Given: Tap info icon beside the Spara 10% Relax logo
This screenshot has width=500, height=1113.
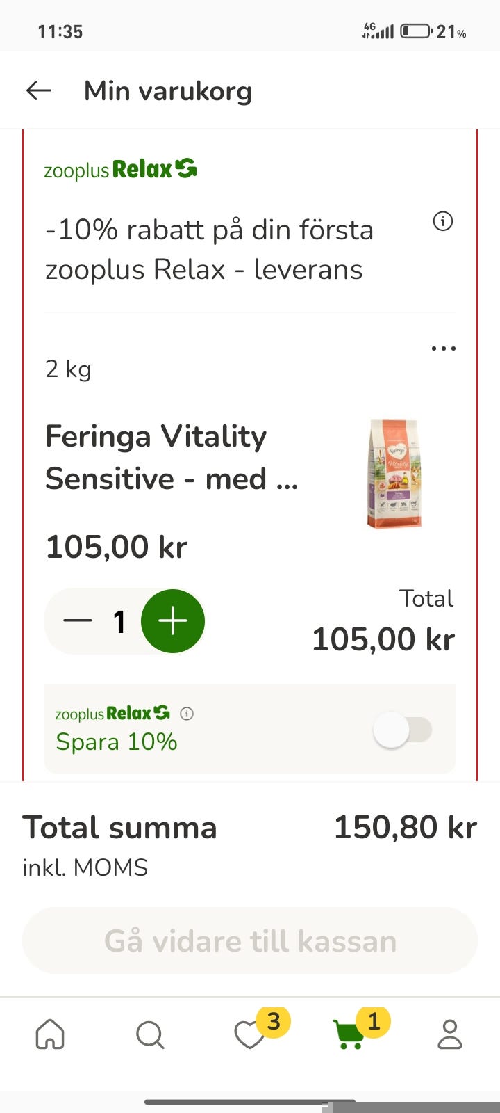Looking at the screenshot, I should [x=187, y=713].
